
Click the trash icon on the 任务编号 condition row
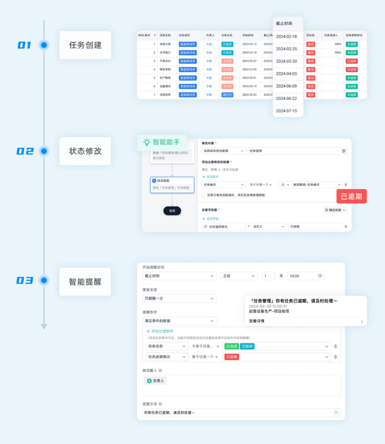tap(346, 185)
